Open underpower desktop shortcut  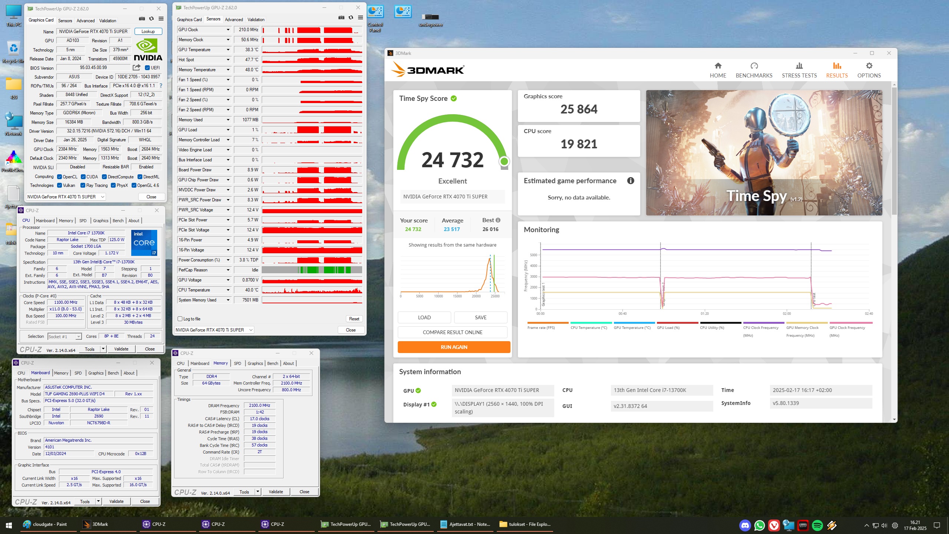[x=430, y=20]
